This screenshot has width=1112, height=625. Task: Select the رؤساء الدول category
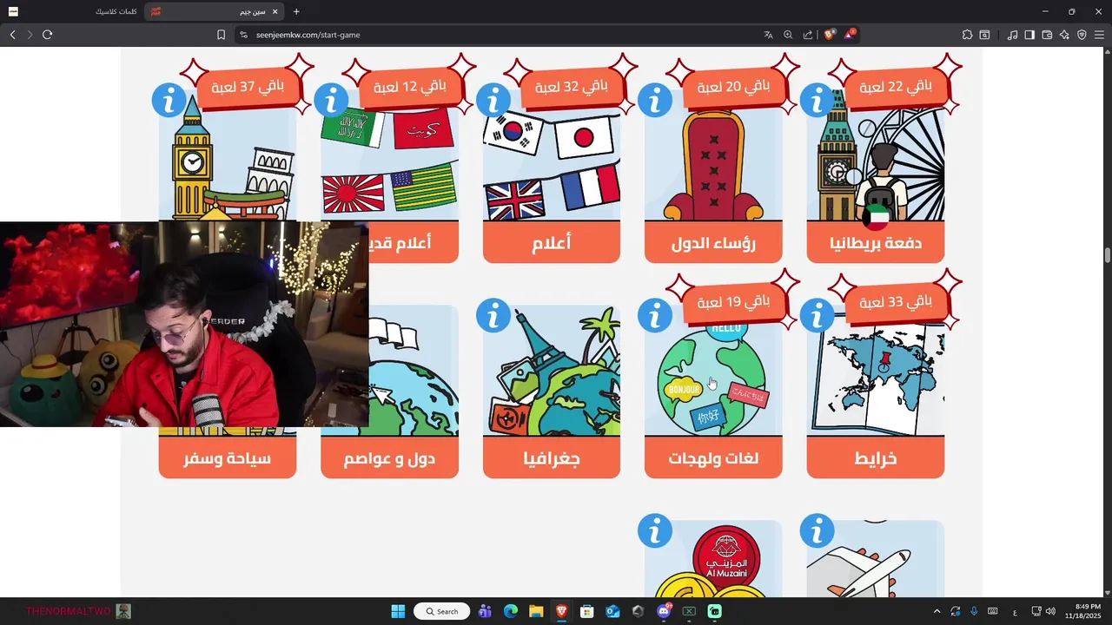[x=713, y=243]
